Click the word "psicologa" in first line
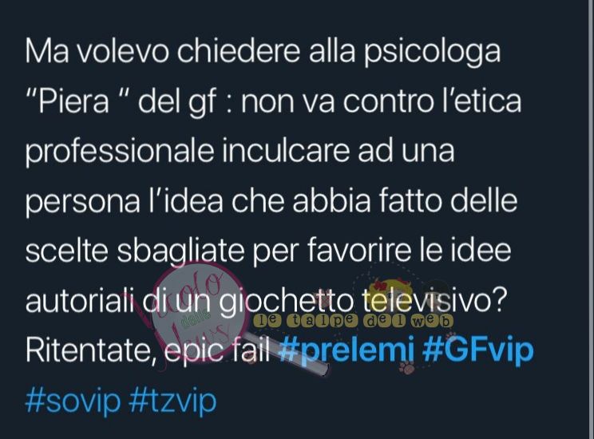 click(x=432, y=52)
